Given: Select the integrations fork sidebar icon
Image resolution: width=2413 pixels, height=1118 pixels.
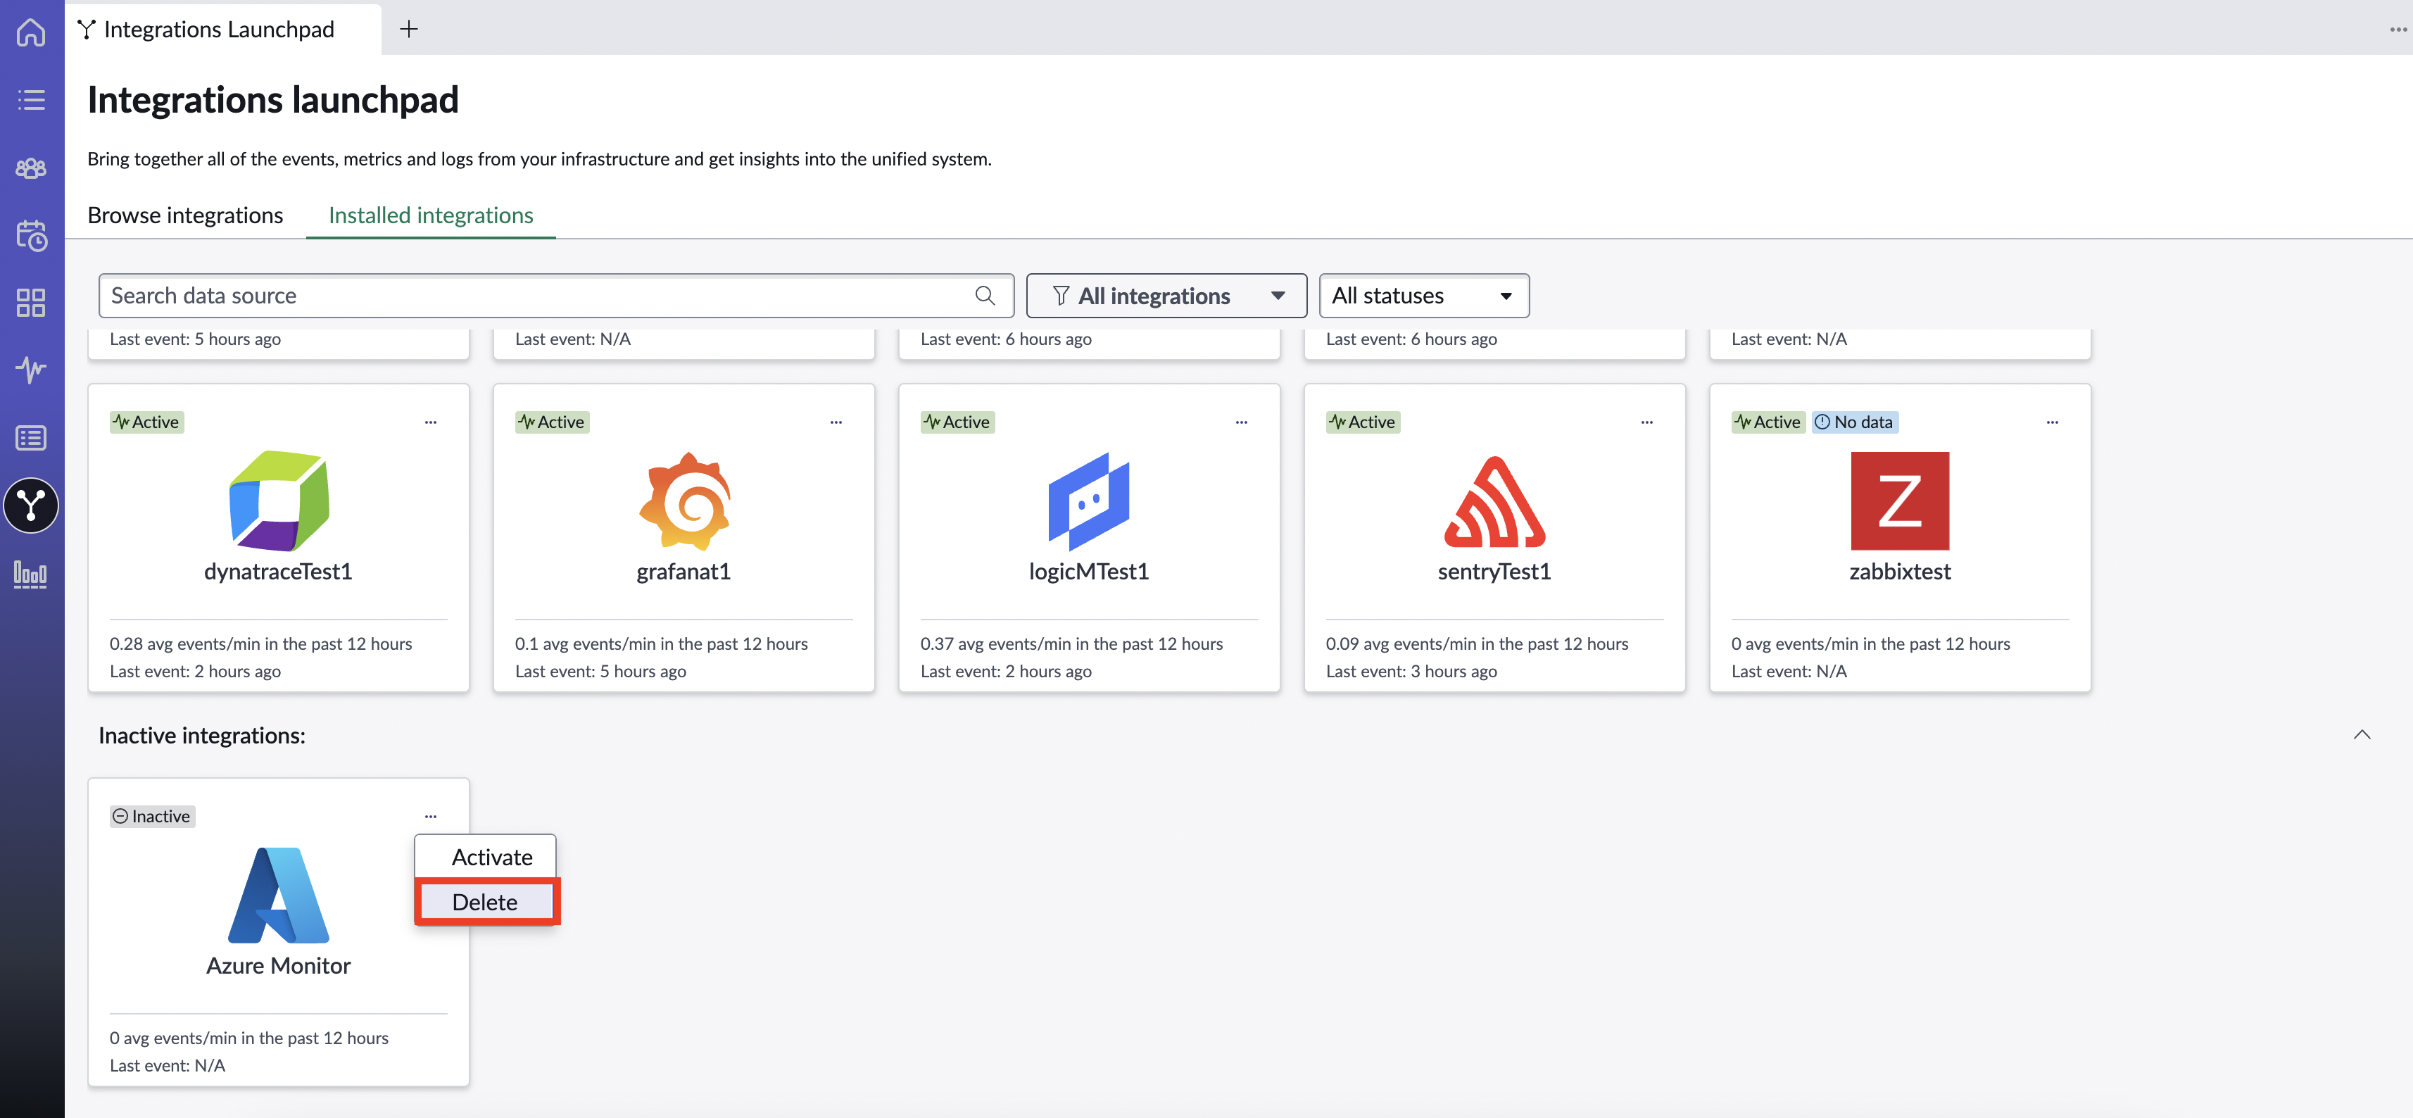Looking at the screenshot, I should [x=31, y=506].
